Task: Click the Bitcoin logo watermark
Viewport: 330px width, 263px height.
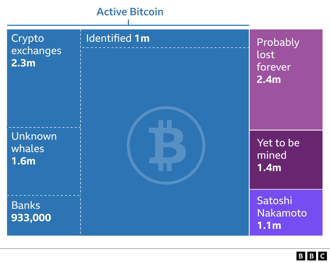Action: click(166, 145)
